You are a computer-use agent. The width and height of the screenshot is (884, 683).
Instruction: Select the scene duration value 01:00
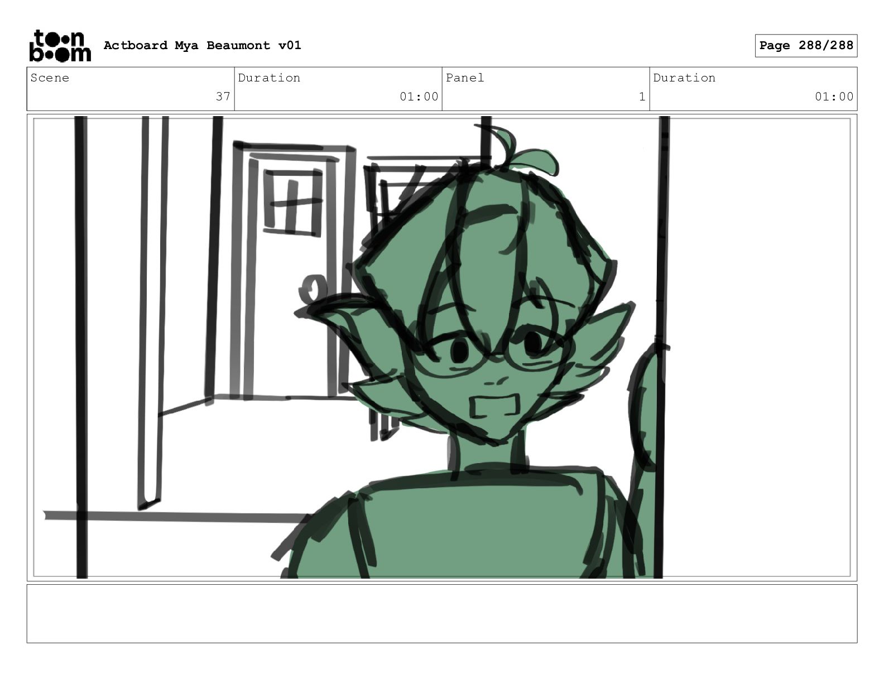(x=419, y=97)
